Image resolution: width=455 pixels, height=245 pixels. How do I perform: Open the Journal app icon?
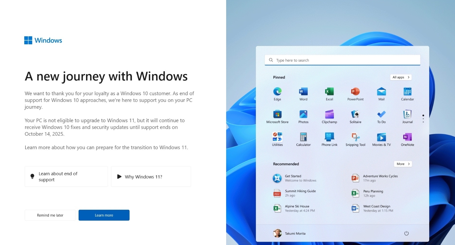click(407, 114)
